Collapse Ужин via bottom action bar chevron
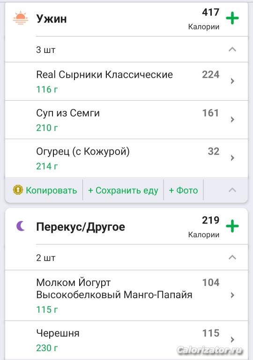 232,190
